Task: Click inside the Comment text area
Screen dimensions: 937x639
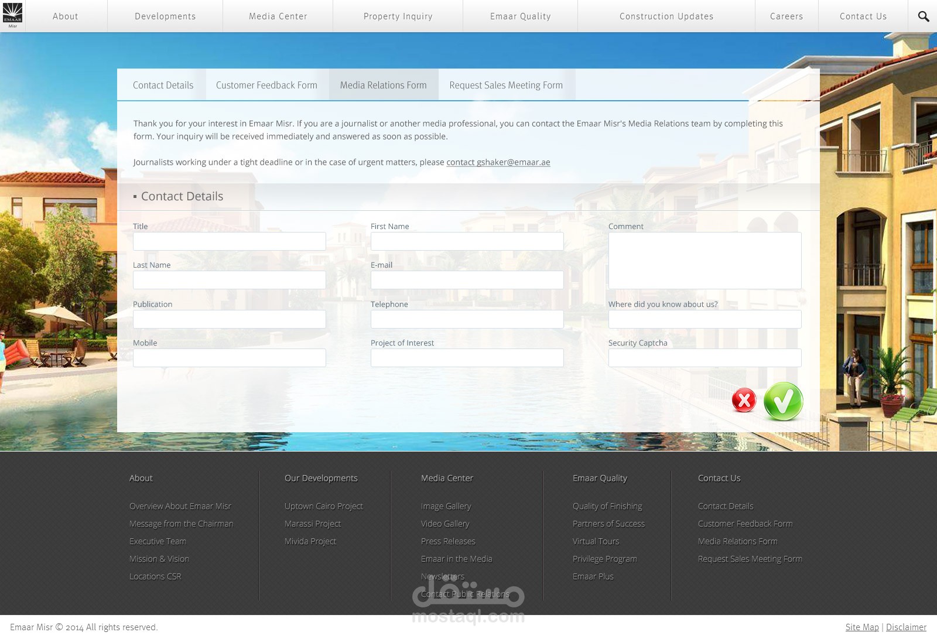Action: (x=705, y=261)
